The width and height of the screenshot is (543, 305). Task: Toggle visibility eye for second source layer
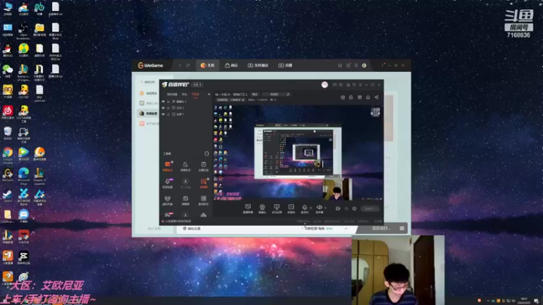pyautogui.click(x=163, y=108)
